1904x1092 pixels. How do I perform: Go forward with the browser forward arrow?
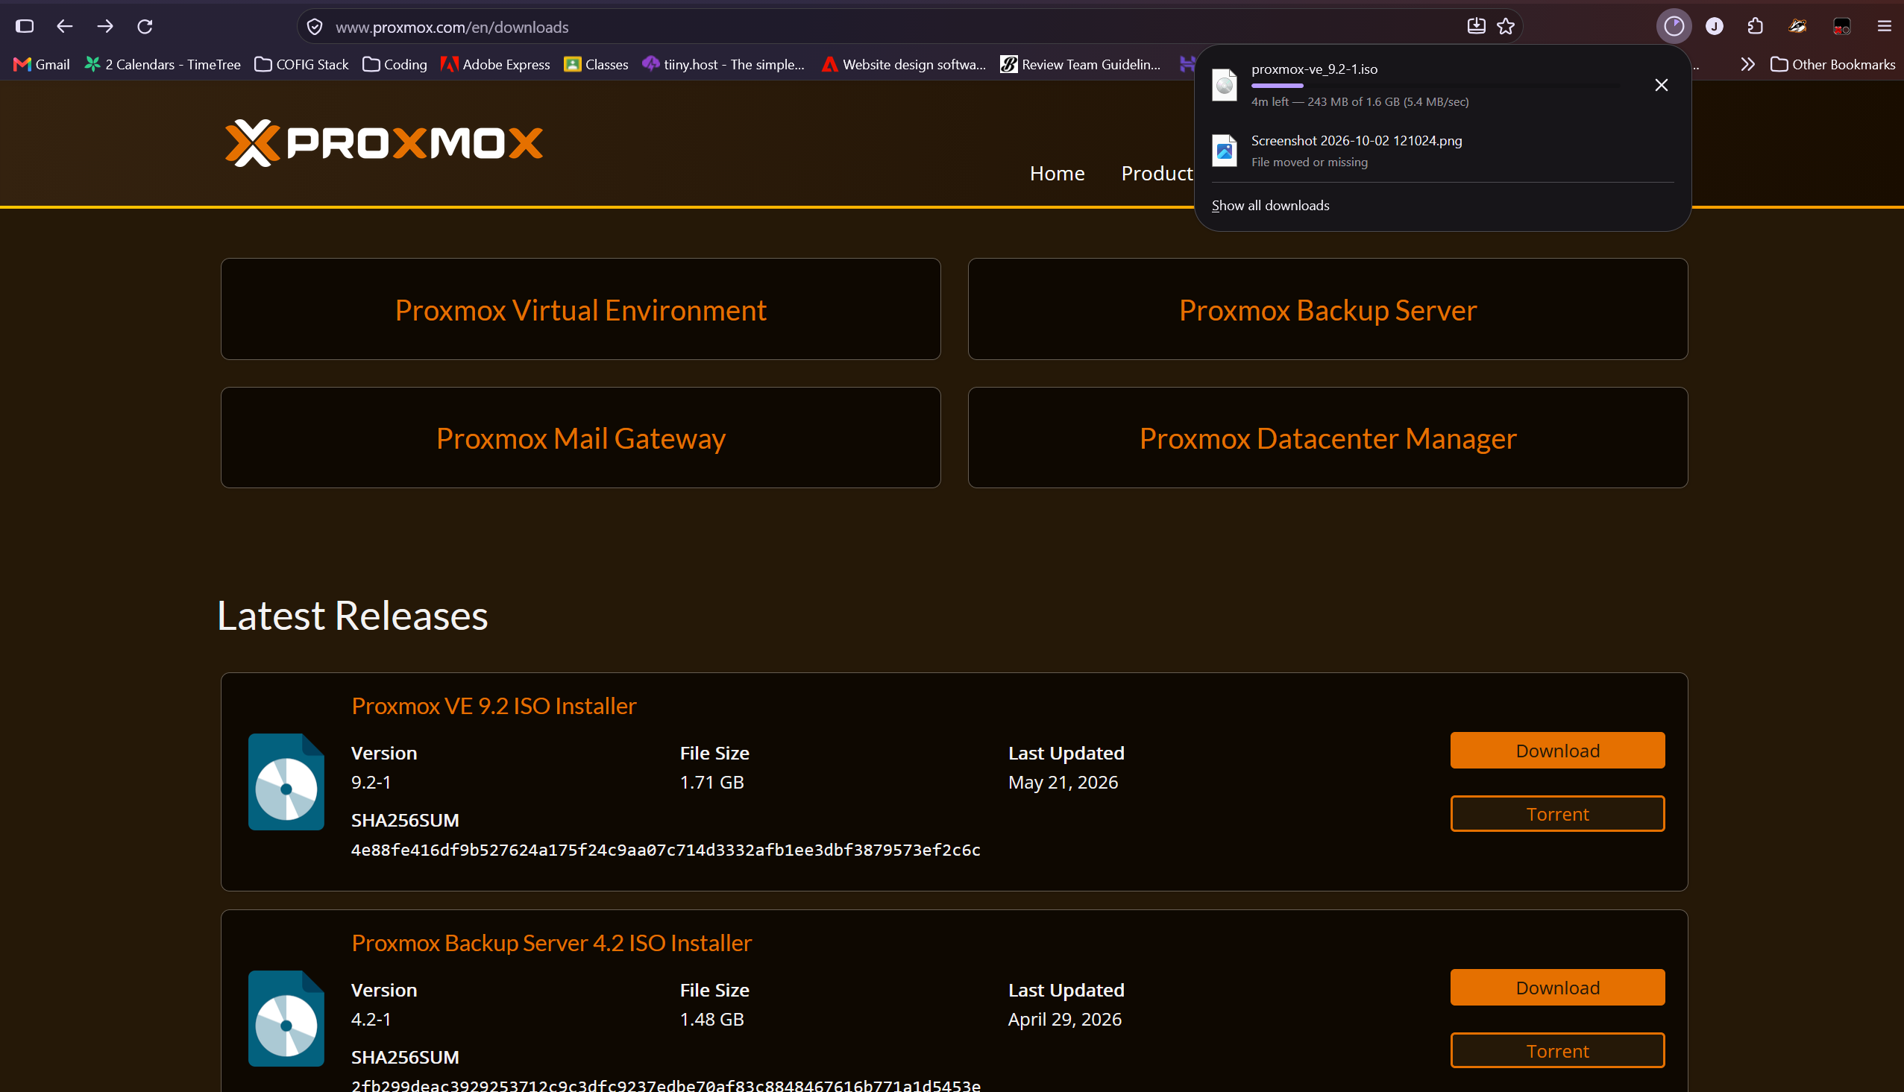(x=105, y=26)
